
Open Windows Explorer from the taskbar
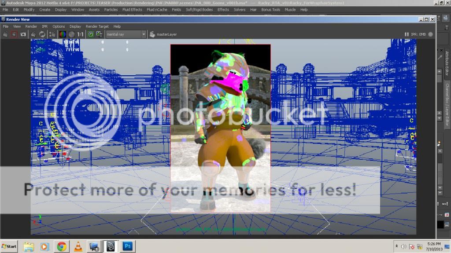click(29, 246)
